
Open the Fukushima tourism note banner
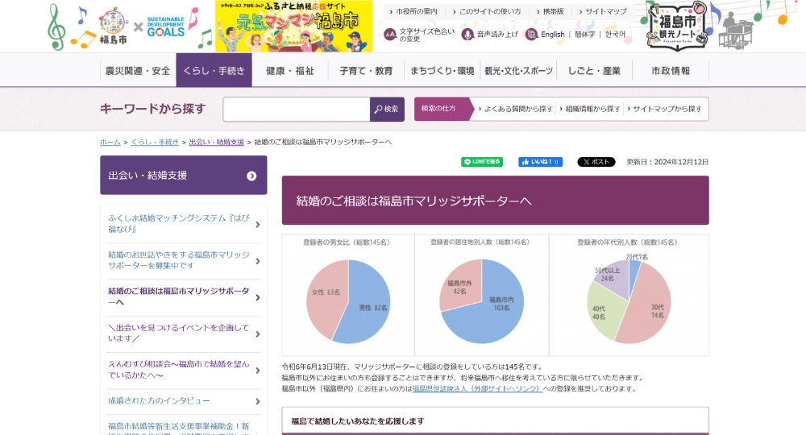click(x=677, y=27)
